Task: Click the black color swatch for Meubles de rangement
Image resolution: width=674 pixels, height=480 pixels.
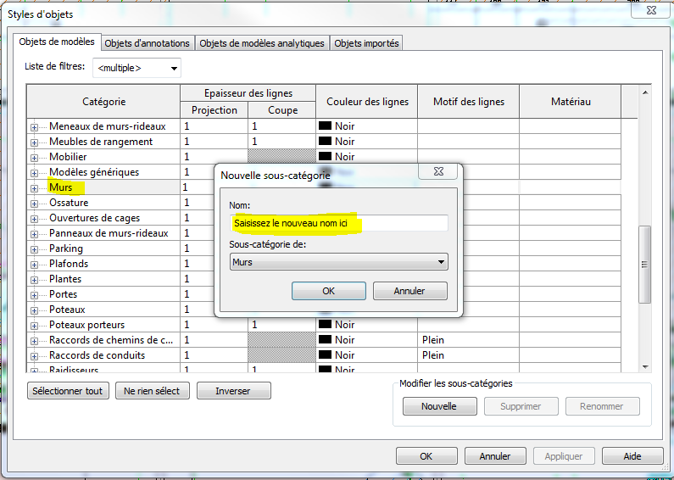Action: pyautogui.click(x=325, y=142)
